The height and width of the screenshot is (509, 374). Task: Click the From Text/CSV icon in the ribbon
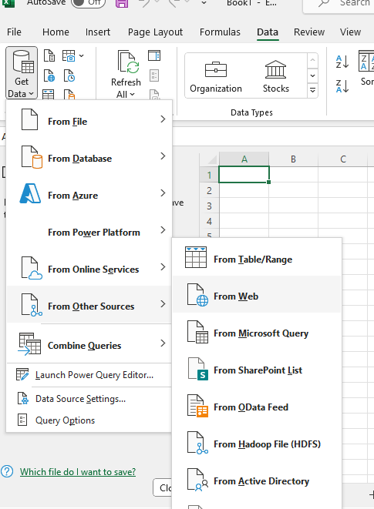(x=49, y=56)
